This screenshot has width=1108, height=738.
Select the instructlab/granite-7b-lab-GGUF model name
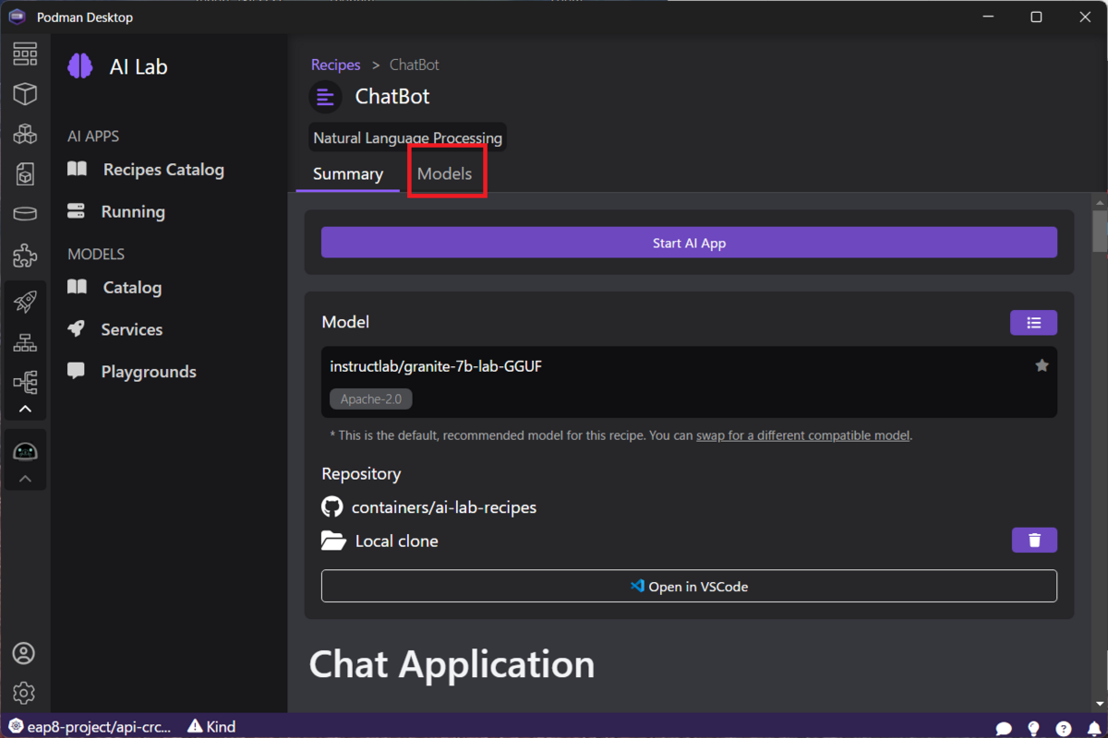click(x=436, y=366)
